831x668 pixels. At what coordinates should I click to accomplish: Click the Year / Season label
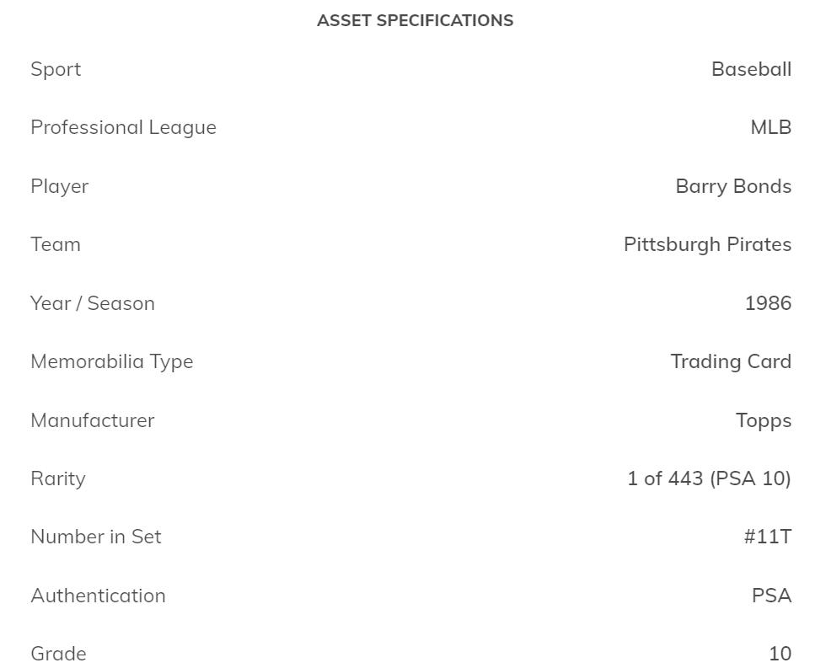click(x=93, y=303)
